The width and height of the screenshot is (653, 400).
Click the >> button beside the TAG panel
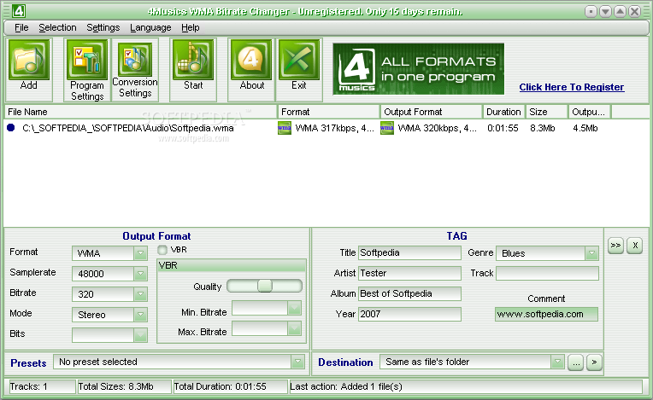615,245
